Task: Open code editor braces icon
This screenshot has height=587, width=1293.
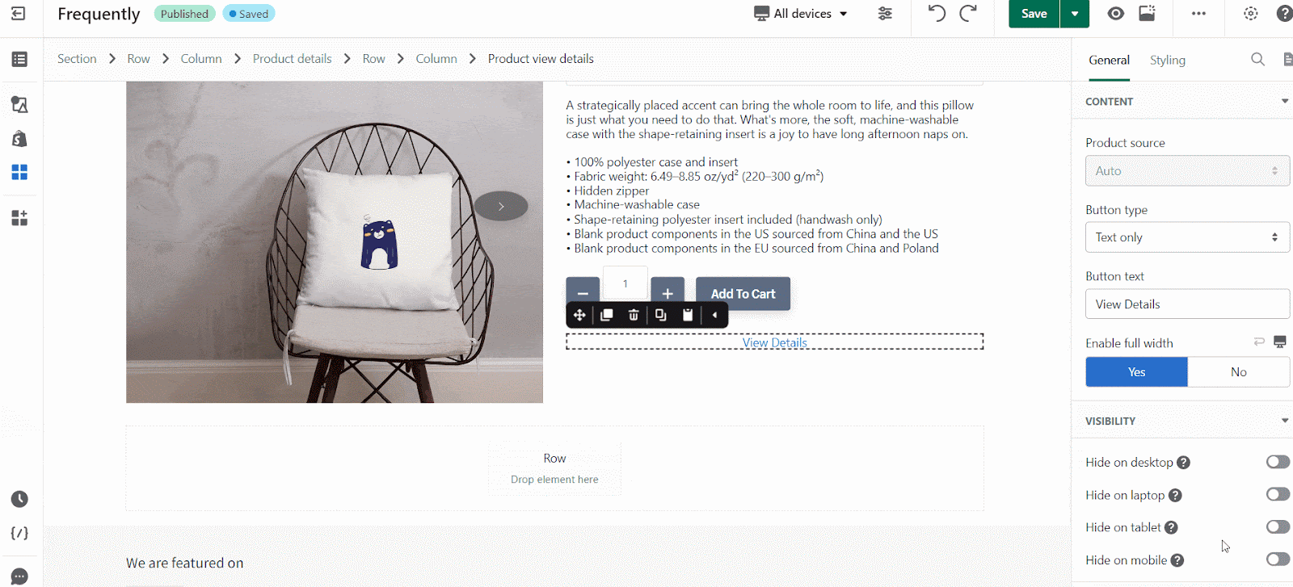Action: (19, 533)
